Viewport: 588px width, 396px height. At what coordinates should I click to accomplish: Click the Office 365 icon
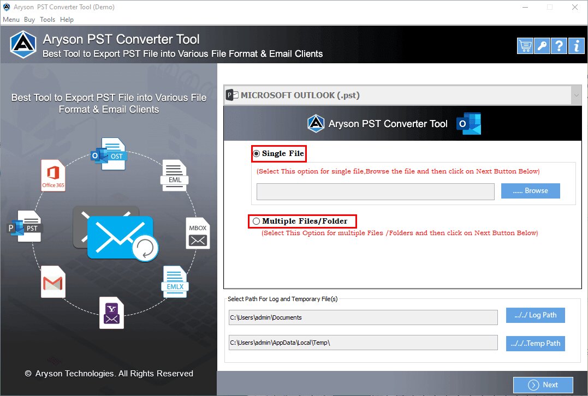pos(54,175)
